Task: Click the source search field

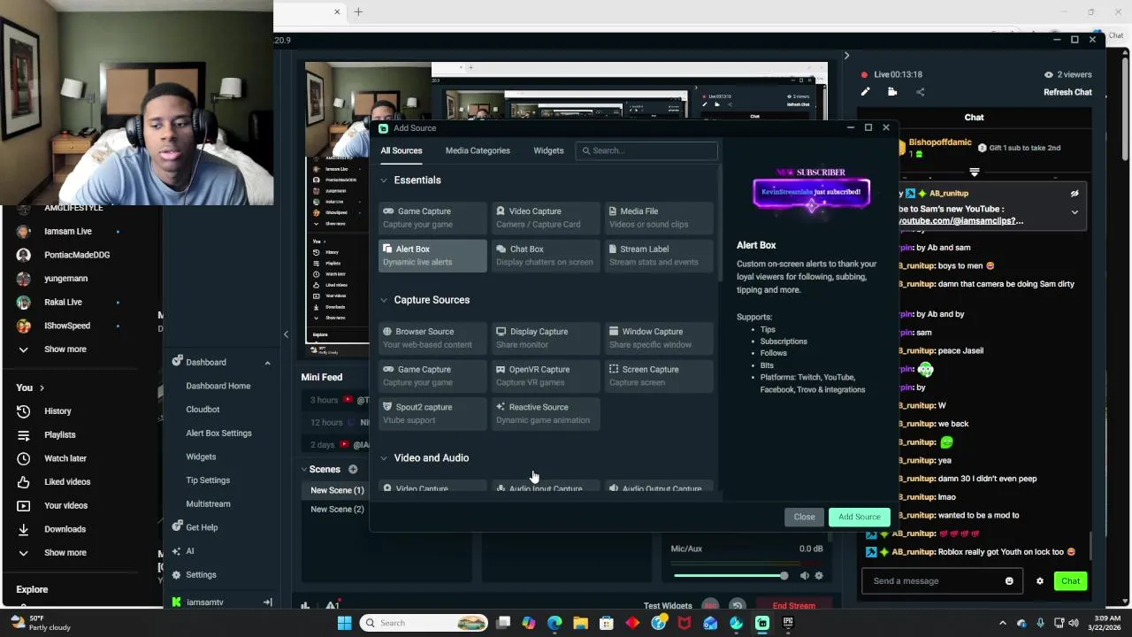Action: click(x=646, y=150)
